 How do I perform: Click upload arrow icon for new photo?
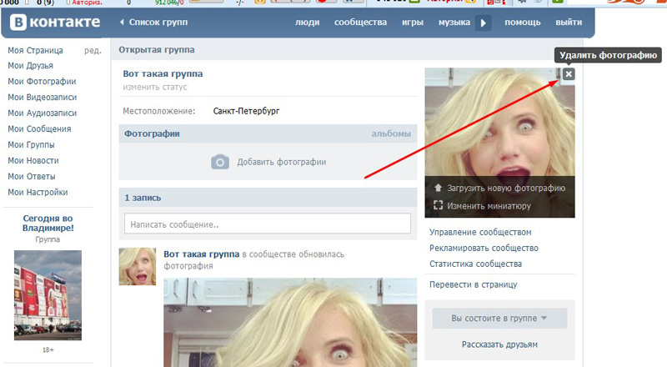pyautogui.click(x=438, y=188)
